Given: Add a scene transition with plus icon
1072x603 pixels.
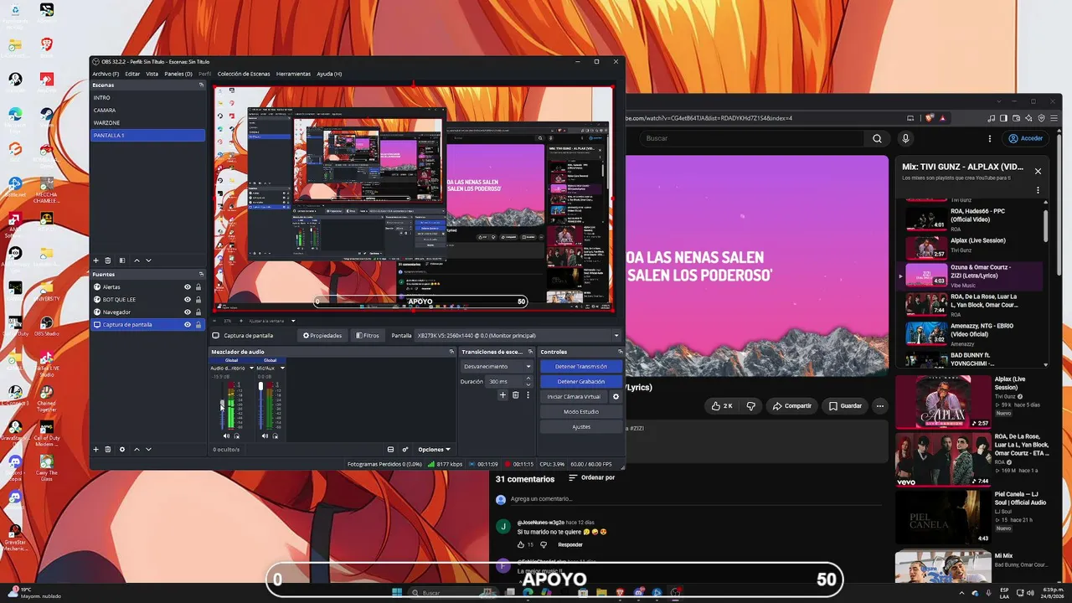Looking at the screenshot, I should point(502,395).
